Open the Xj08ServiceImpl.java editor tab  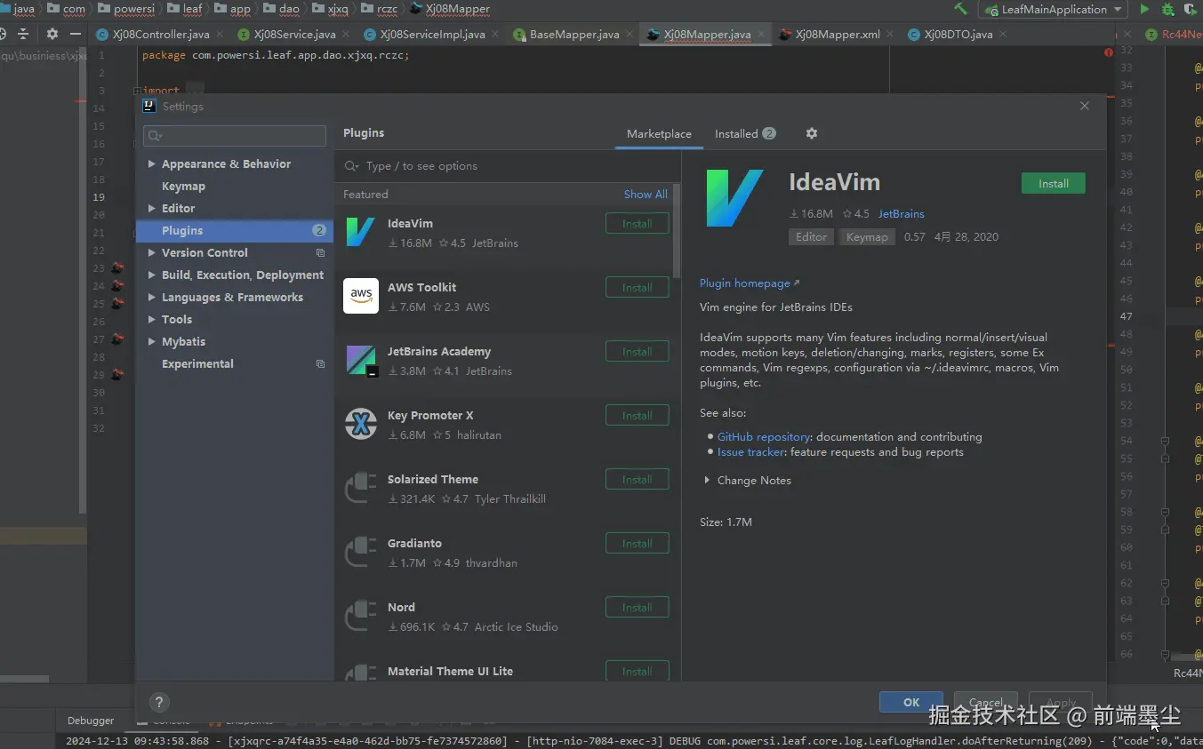432,35
